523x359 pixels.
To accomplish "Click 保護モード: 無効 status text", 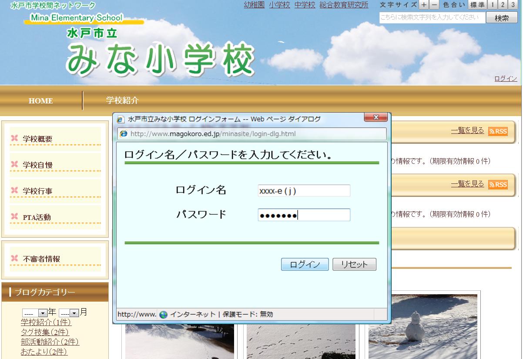I will pos(248,315).
